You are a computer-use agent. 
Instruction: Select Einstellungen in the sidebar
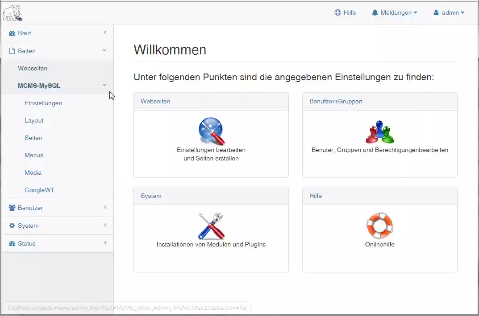[x=43, y=103]
